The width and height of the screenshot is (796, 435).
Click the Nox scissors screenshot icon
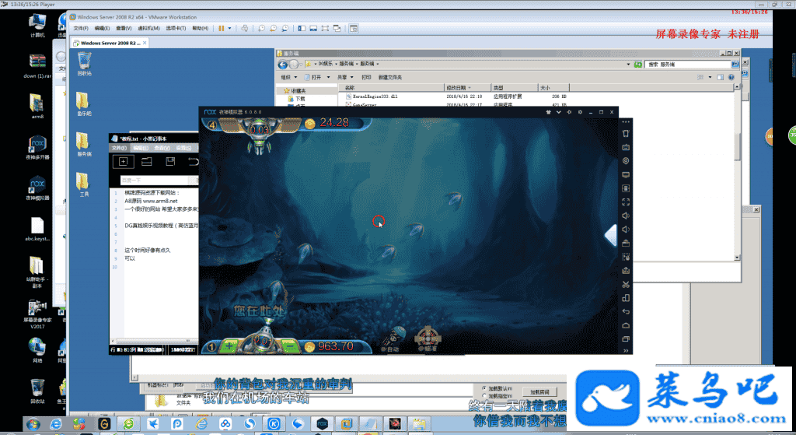click(x=626, y=285)
